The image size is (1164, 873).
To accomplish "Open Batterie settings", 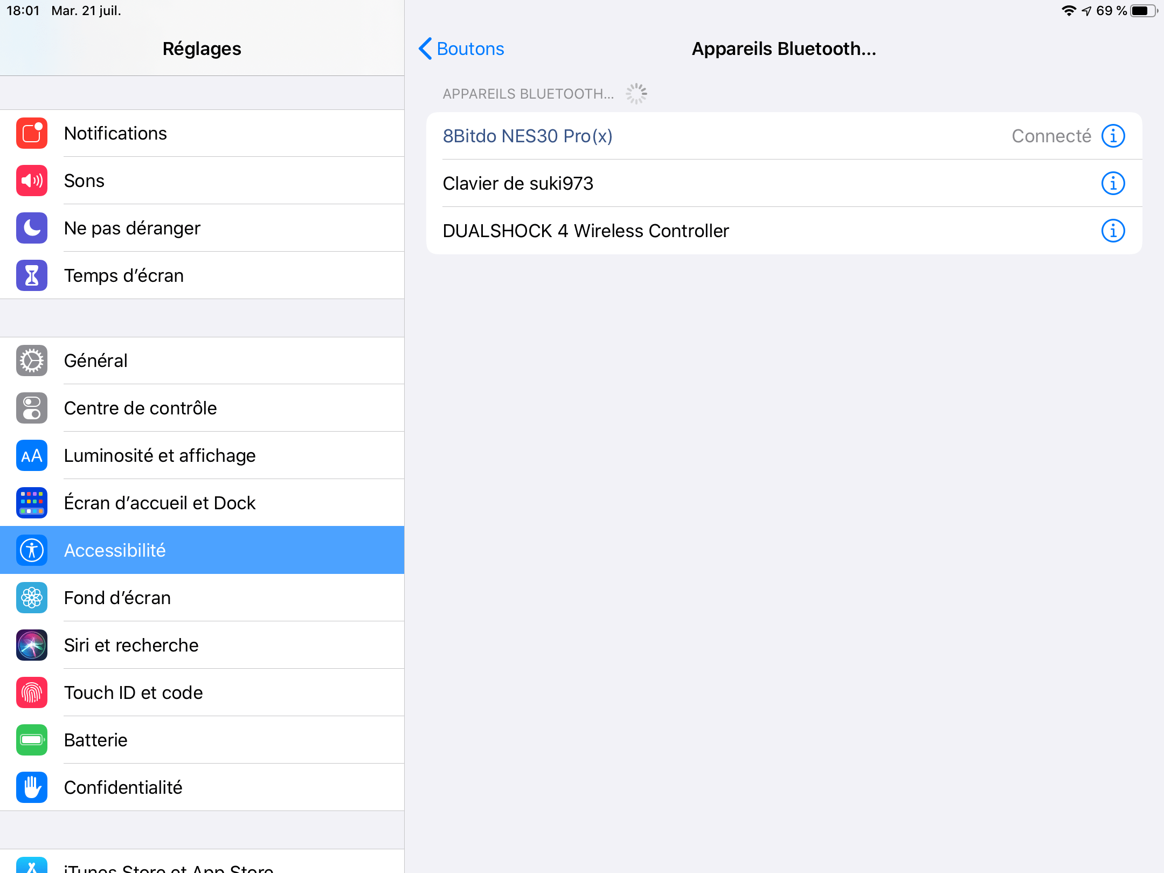I will (x=202, y=740).
